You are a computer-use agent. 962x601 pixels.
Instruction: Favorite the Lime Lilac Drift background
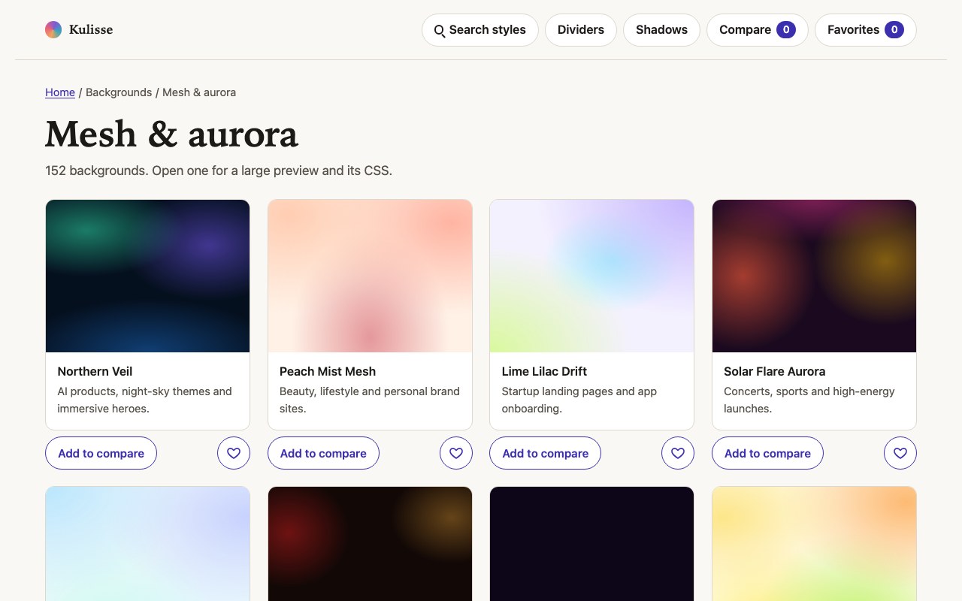click(678, 453)
